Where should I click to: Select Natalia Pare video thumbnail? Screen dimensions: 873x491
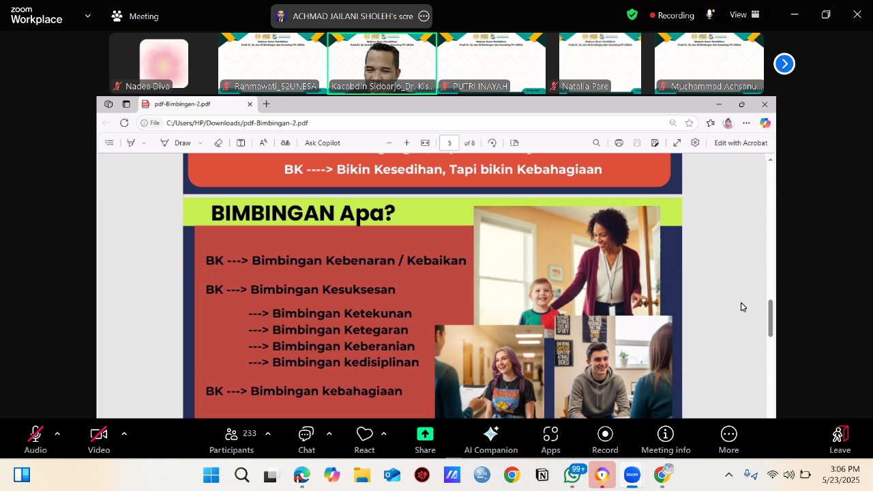[x=600, y=63]
